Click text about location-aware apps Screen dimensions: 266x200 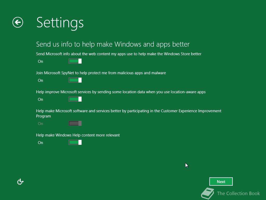[x=121, y=92]
